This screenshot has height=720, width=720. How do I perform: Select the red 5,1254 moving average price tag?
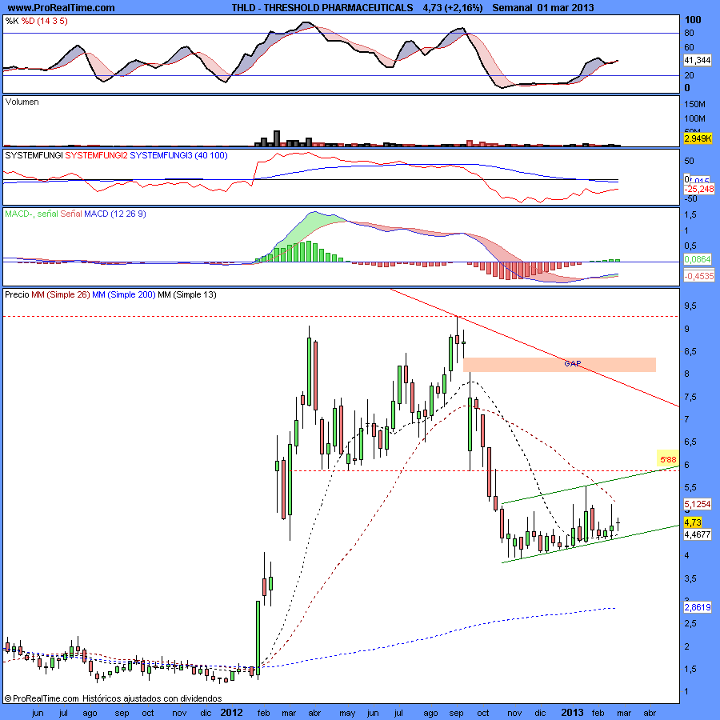coord(697,504)
